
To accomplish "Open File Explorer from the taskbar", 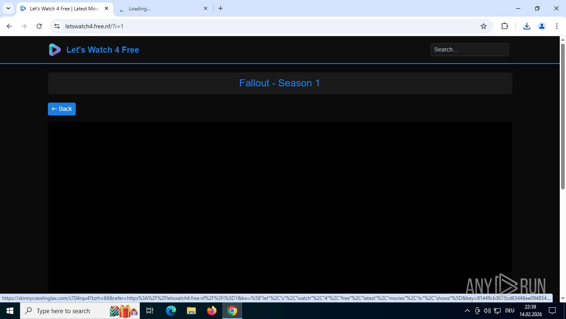I will click(191, 311).
